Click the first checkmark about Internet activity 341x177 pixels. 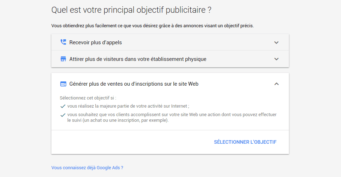pos(63,106)
